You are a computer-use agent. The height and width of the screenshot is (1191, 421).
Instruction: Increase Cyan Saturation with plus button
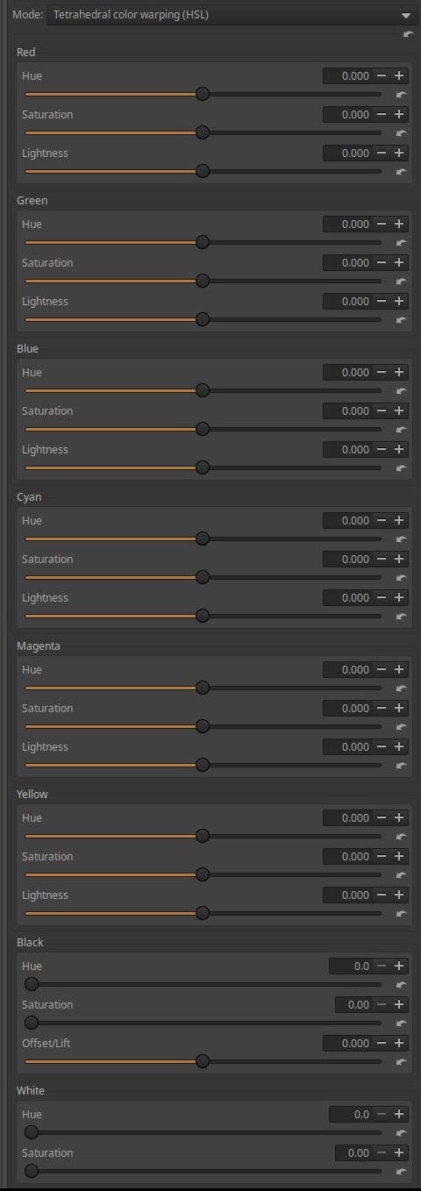pos(399,560)
